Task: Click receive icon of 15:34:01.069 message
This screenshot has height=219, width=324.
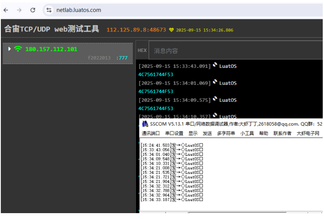Action: 215,82
